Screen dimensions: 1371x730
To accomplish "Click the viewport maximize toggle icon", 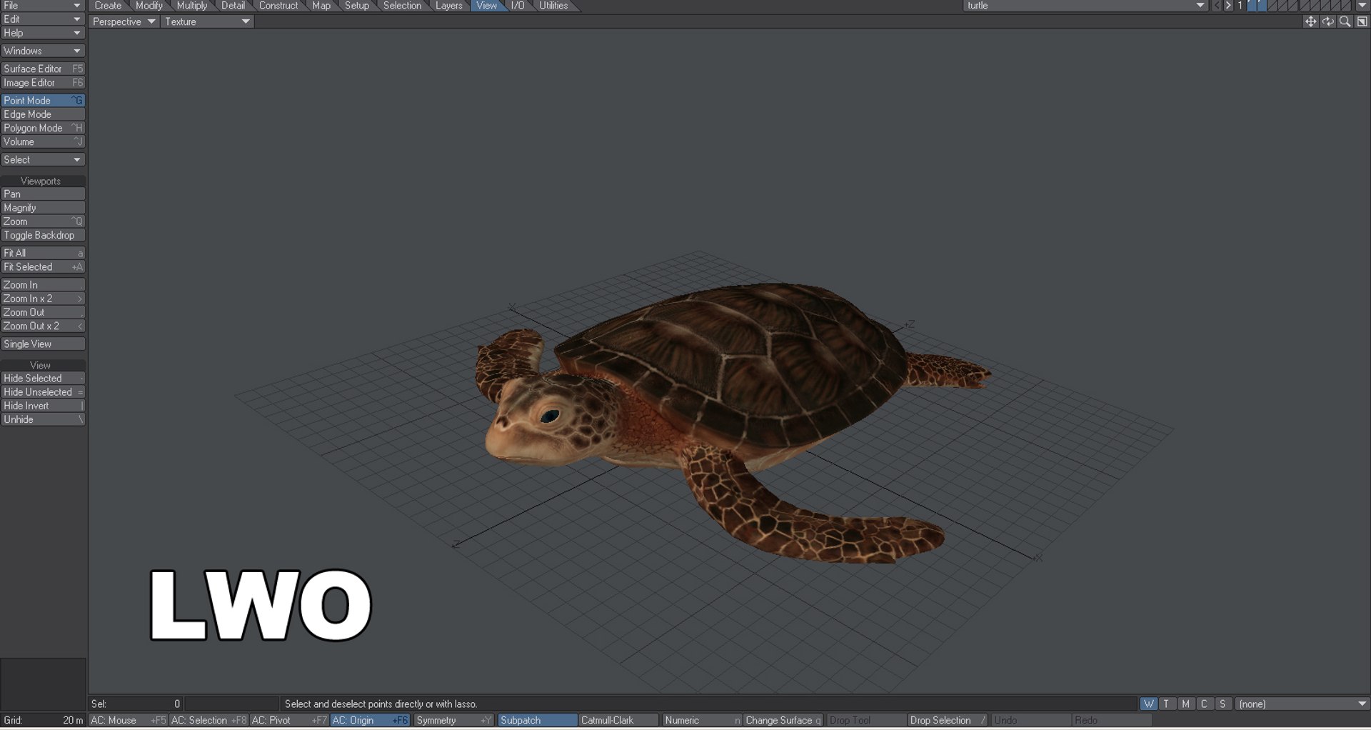I will [x=1362, y=21].
